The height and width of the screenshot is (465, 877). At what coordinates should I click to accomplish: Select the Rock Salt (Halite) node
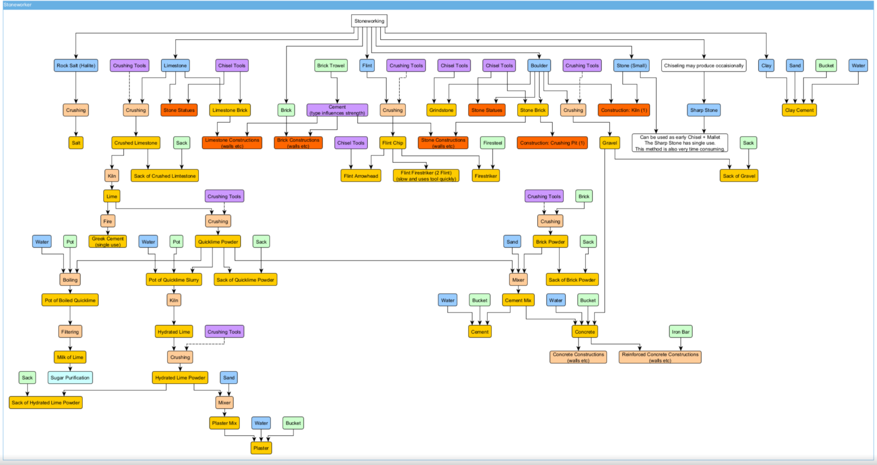[76, 66]
